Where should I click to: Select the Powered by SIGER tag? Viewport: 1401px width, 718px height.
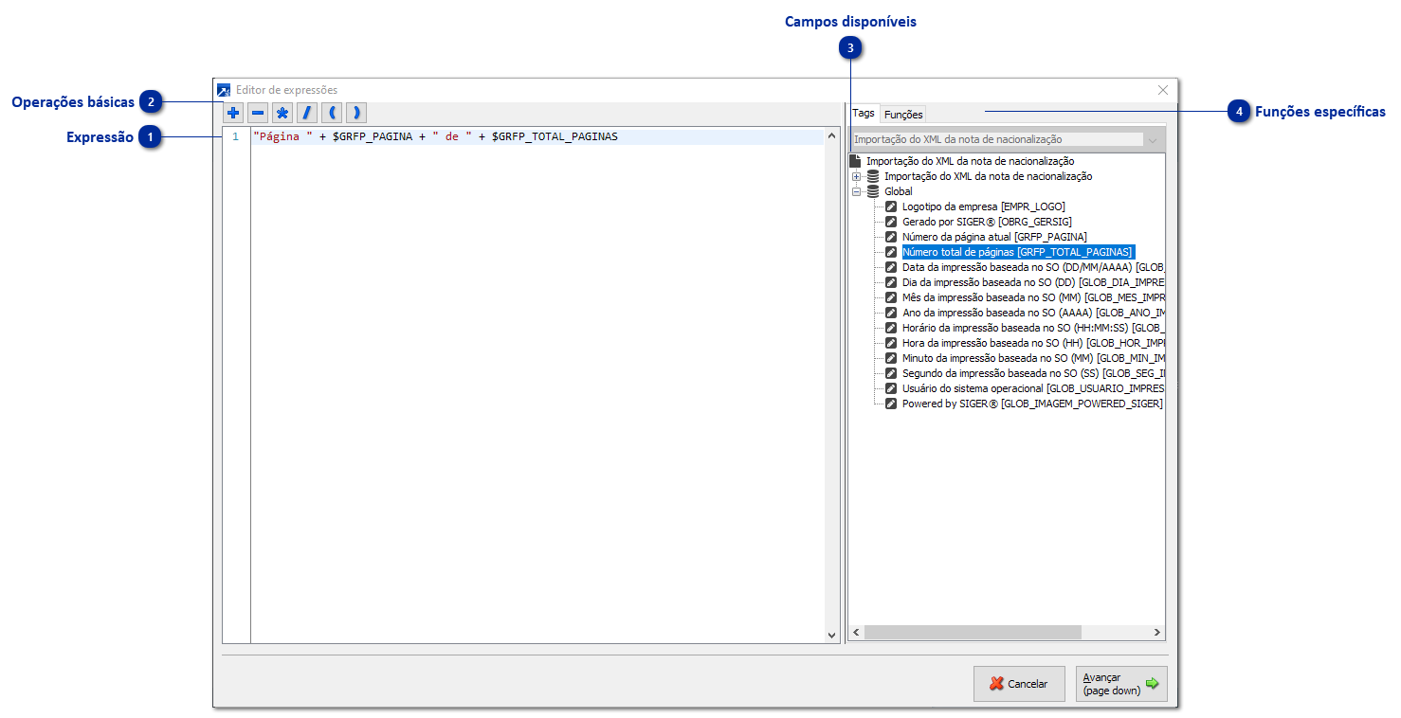tap(1032, 404)
